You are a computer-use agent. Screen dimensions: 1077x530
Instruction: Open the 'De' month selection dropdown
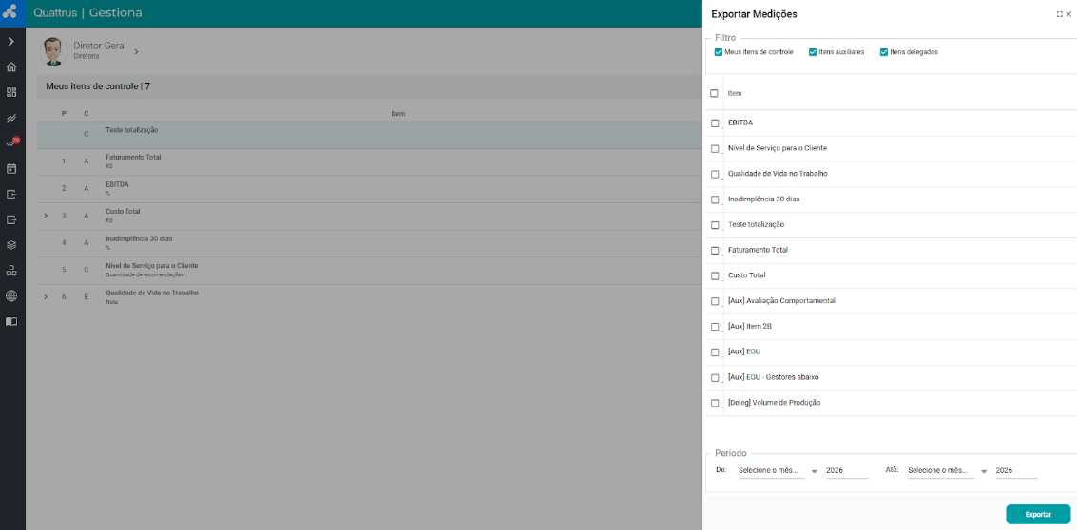tap(777, 470)
